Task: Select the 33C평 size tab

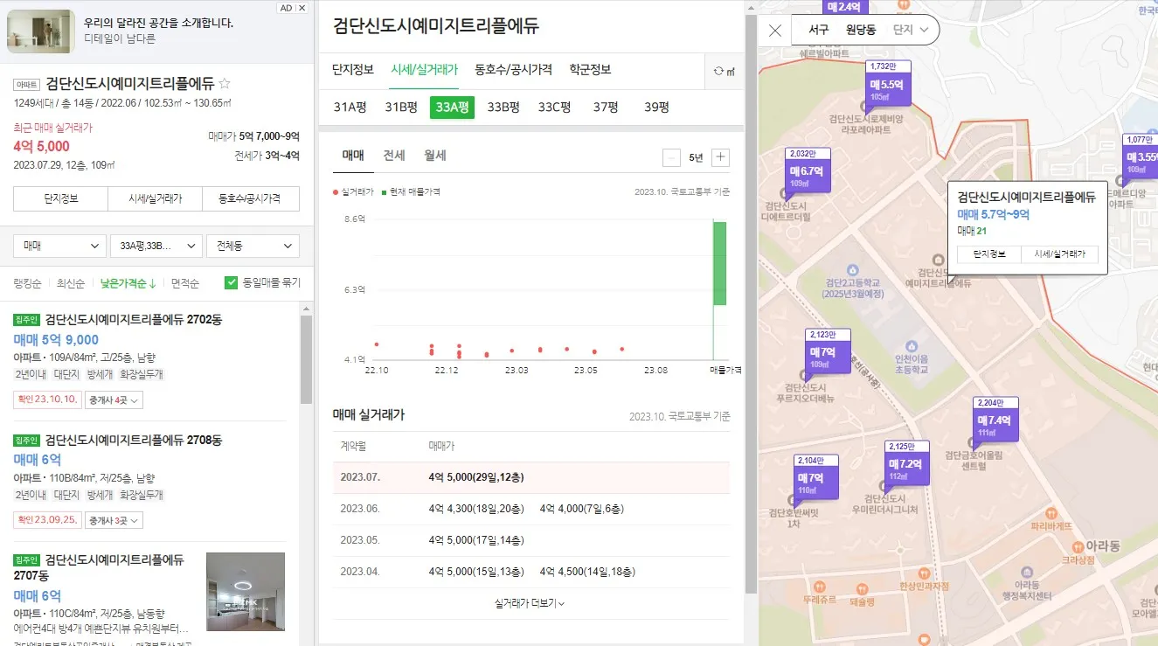Action: point(554,108)
